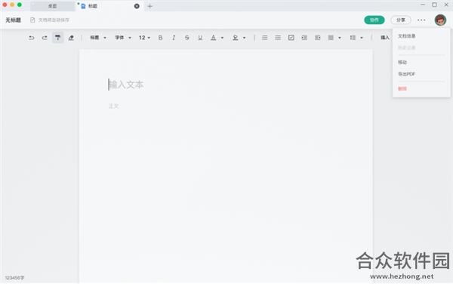Click the 输入文本 title placeholder
This screenshot has width=453, height=284.
(x=126, y=85)
